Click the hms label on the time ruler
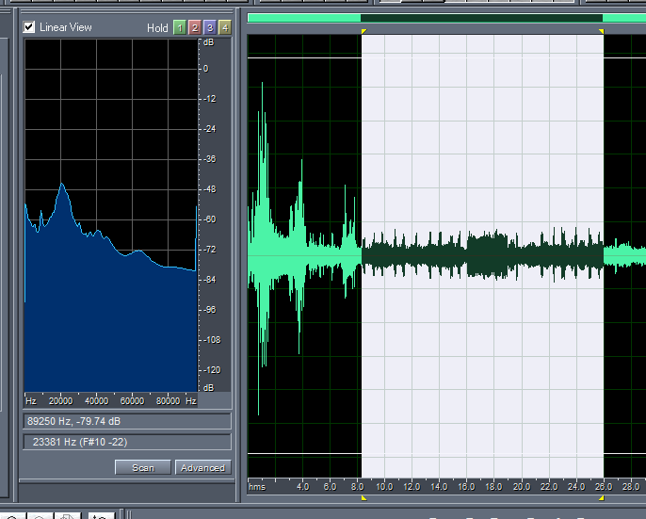This screenshot has height=519, width=646. point(257,487)
